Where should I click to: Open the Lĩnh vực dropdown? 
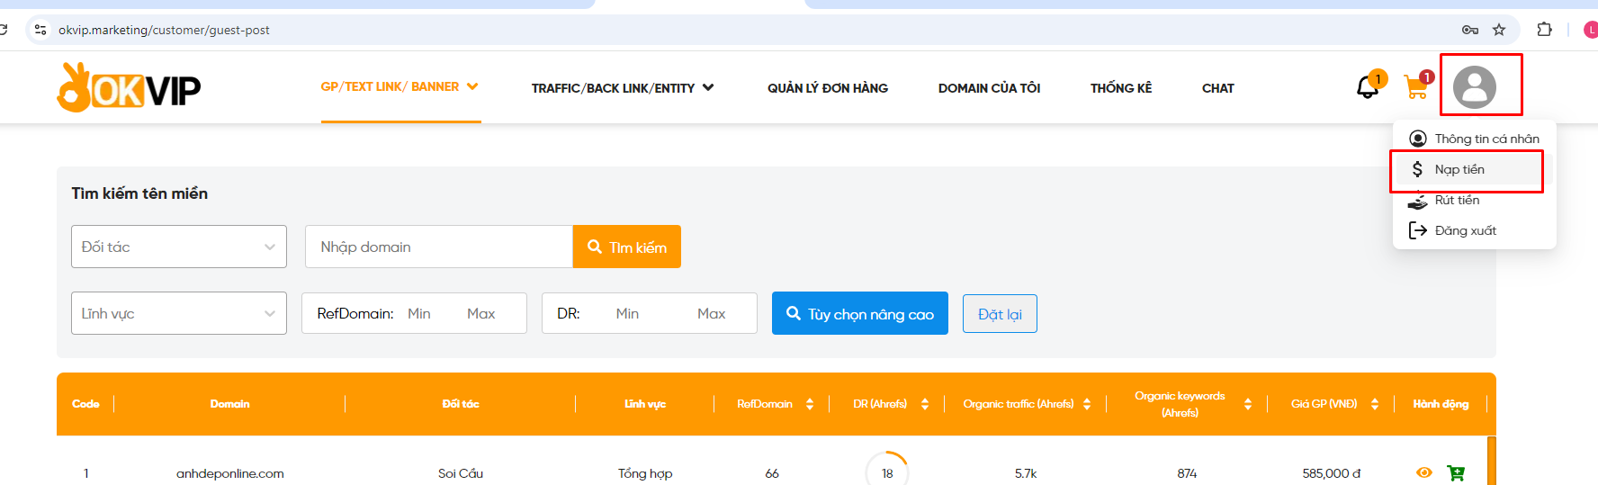point(179,313)
